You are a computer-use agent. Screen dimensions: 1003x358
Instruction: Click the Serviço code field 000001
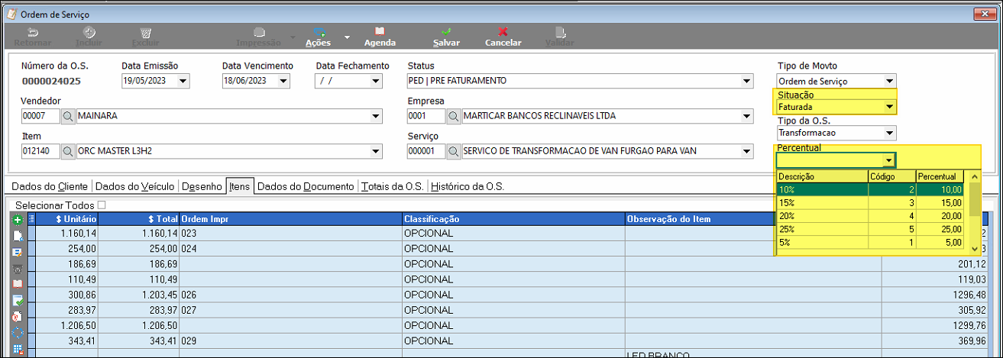click(426, 151)
